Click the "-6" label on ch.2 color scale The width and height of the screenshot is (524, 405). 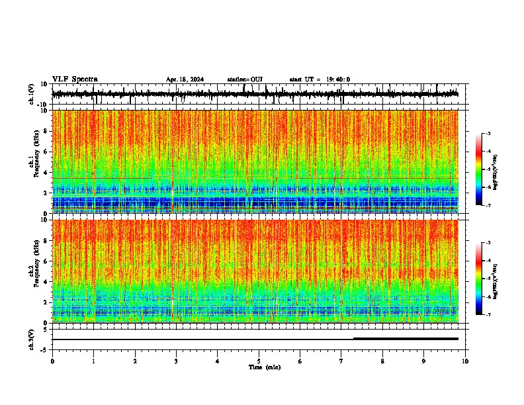[488, 296]
